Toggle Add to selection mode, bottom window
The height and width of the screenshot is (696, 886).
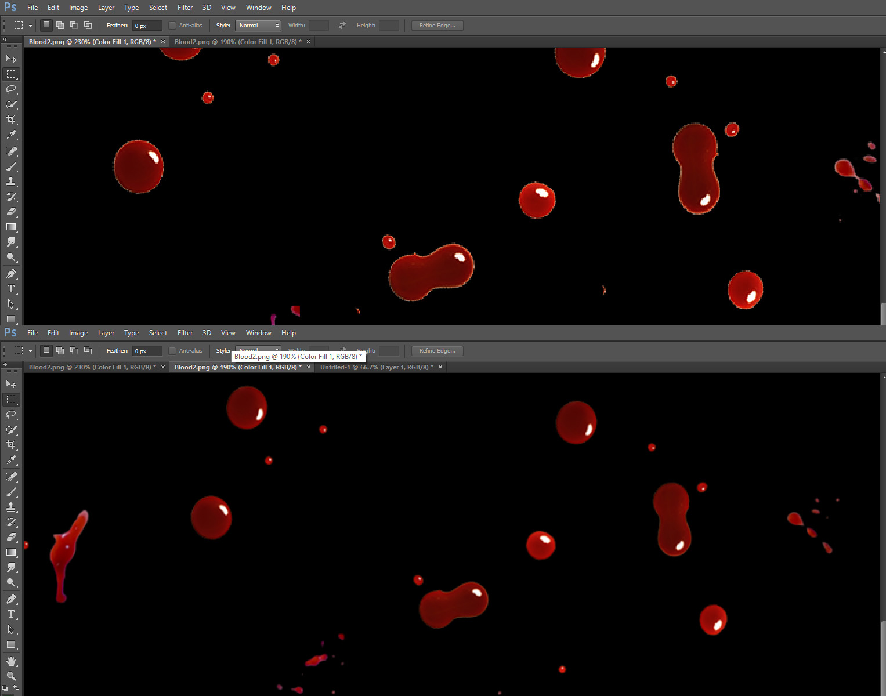coord(60,350)
